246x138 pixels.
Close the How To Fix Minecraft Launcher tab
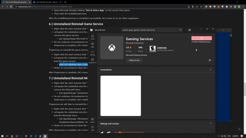click(x=30, y=2)
